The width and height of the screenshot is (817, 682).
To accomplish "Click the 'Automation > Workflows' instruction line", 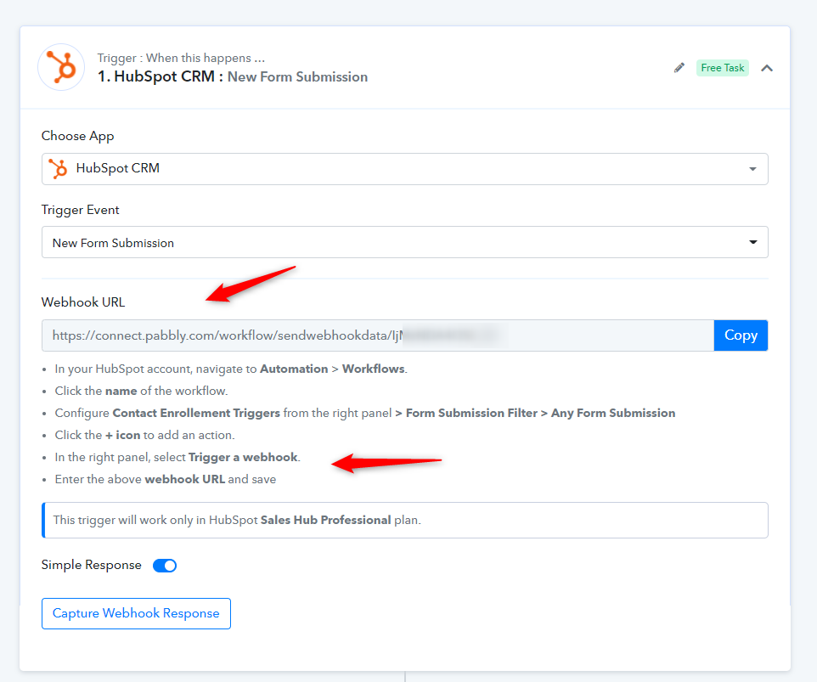I will tap(231, 369).
